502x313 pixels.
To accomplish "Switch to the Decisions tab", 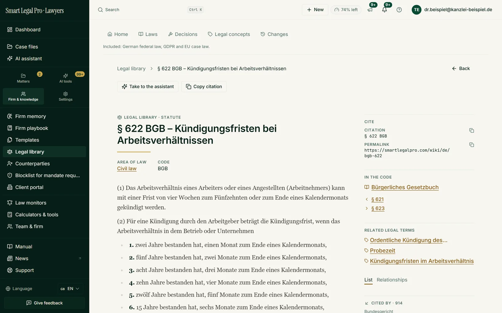I will 183,34.
